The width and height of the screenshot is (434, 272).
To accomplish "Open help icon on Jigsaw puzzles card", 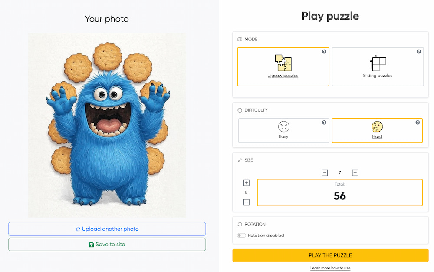I will click(x=324, y=52).
